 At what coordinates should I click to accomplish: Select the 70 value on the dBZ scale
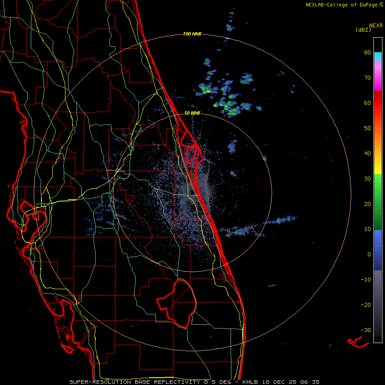(367, 78)
